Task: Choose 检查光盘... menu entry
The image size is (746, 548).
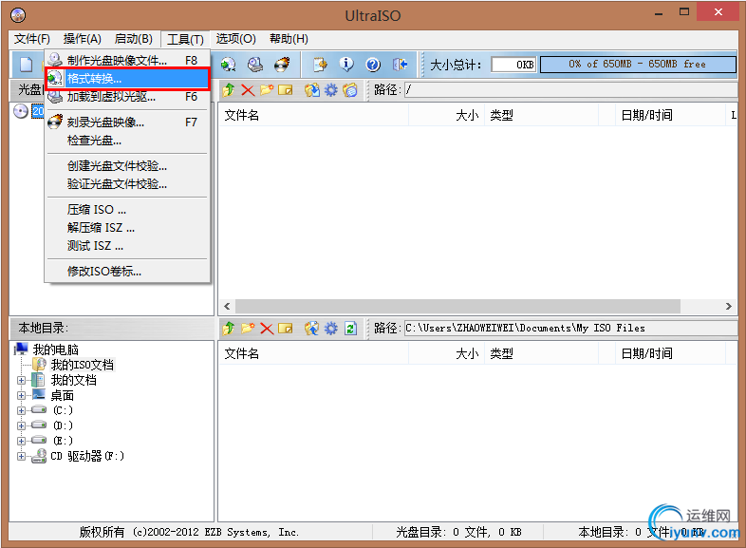Action: click(x=127, y=141)
